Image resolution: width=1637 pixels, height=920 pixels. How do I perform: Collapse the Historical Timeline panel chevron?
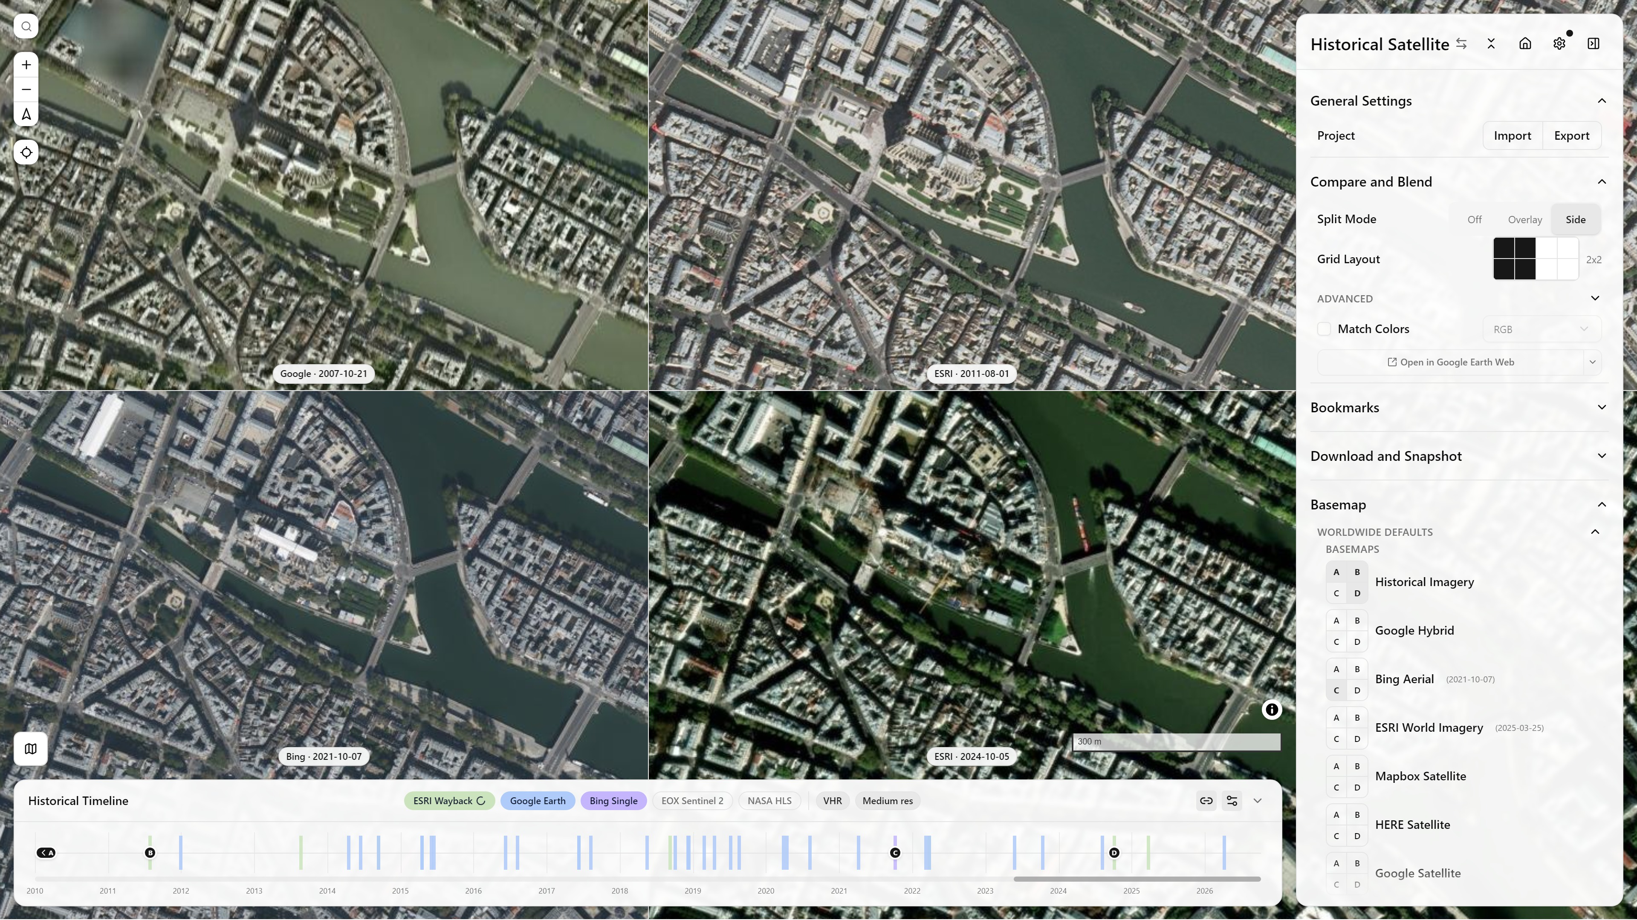click(x=1257, y=801)
